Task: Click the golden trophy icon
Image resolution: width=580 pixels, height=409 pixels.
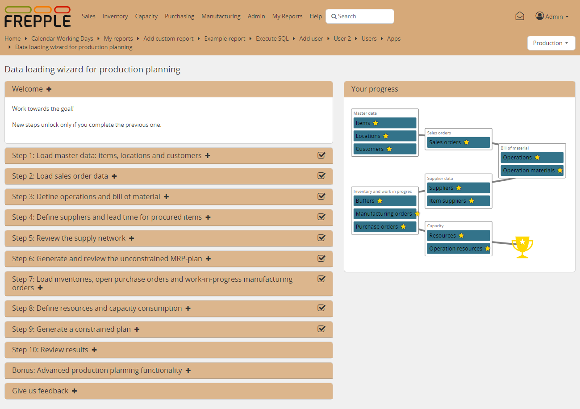Action: tap(522, 247)
